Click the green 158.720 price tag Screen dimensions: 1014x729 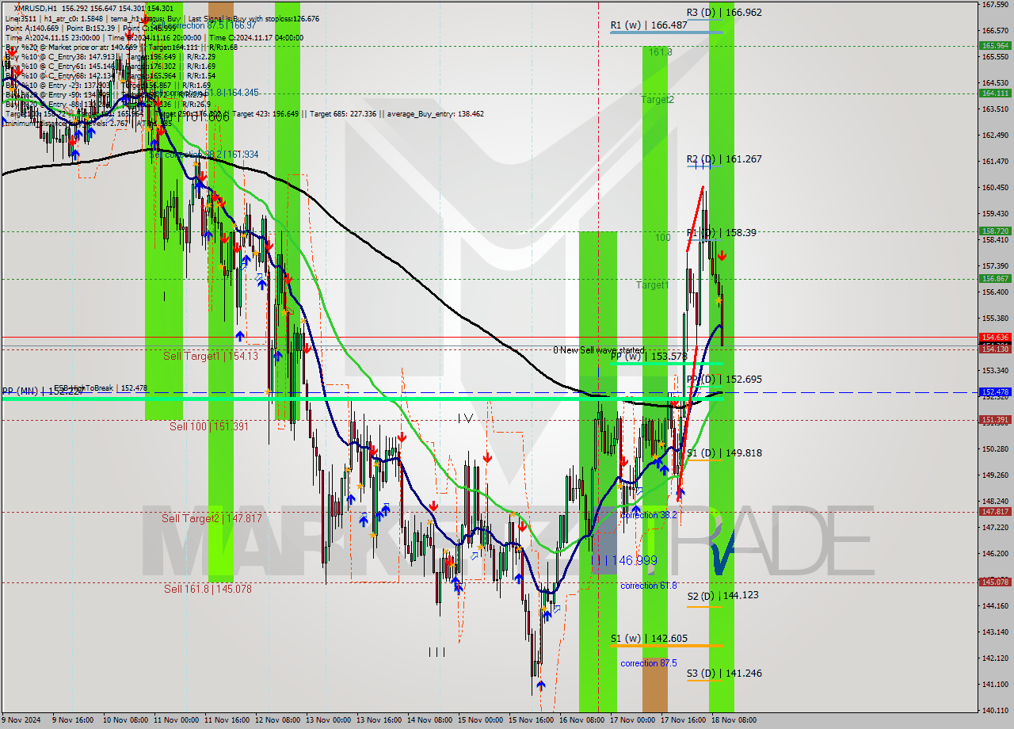995,231
